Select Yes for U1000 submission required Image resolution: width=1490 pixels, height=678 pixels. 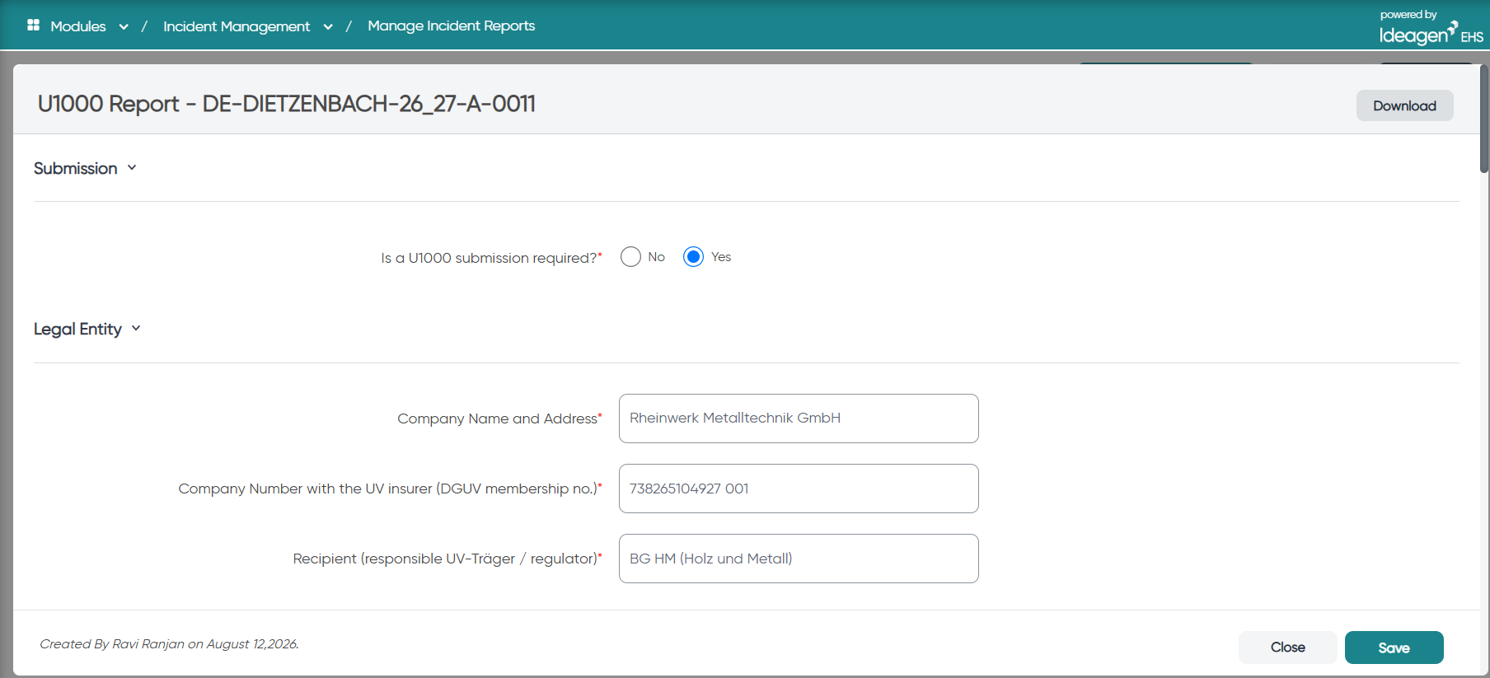[693, 257]
